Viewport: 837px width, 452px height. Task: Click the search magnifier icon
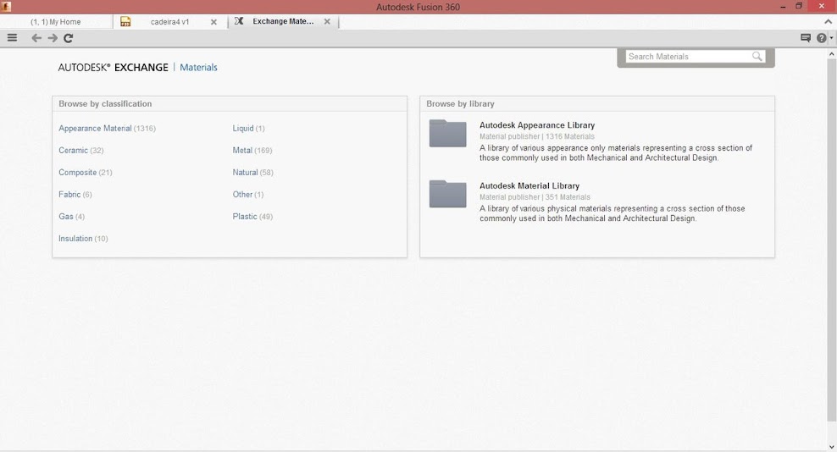757,56
